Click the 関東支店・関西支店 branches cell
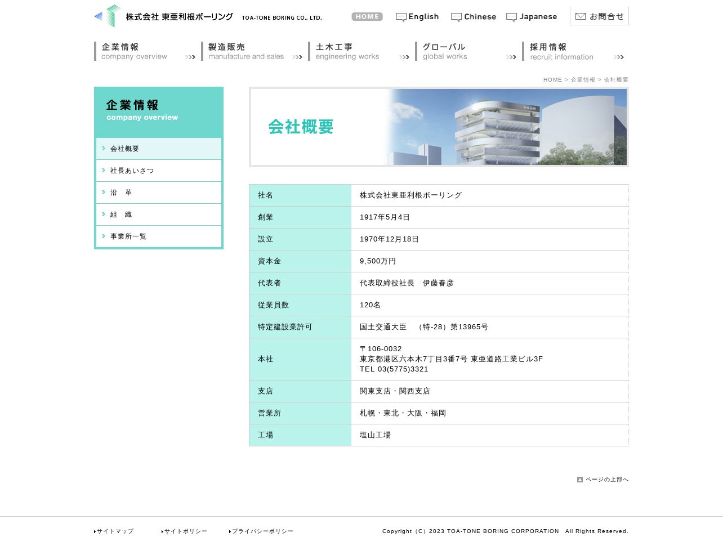Screen dimensions: 723x546 (490, 391)
